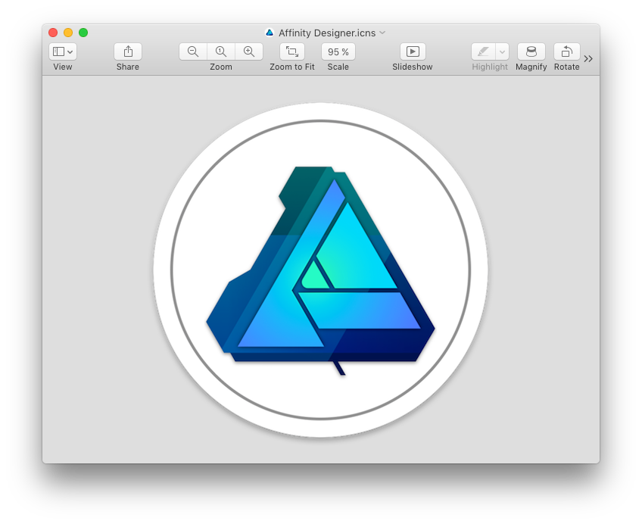Minimize the window with yellow button
Viewport: 642px width, 524px height.
point(68,33)
